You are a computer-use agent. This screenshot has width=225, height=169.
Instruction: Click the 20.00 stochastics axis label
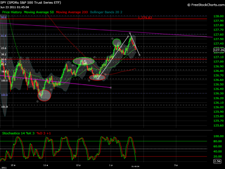[217, 156]
